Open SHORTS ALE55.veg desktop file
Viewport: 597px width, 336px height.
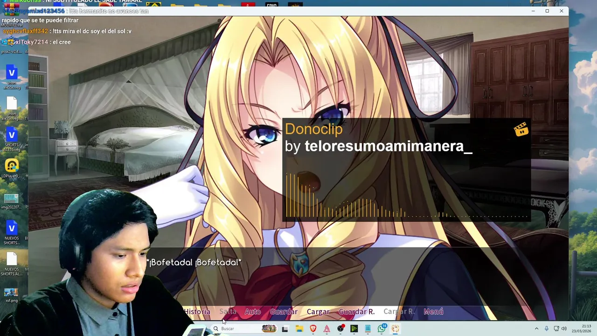(x=12, y=140)
